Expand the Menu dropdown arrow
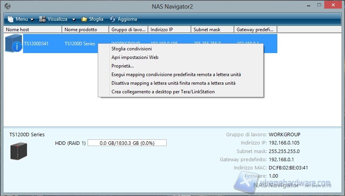This screenshot has width=345, height=196. (x=32, y=20)
